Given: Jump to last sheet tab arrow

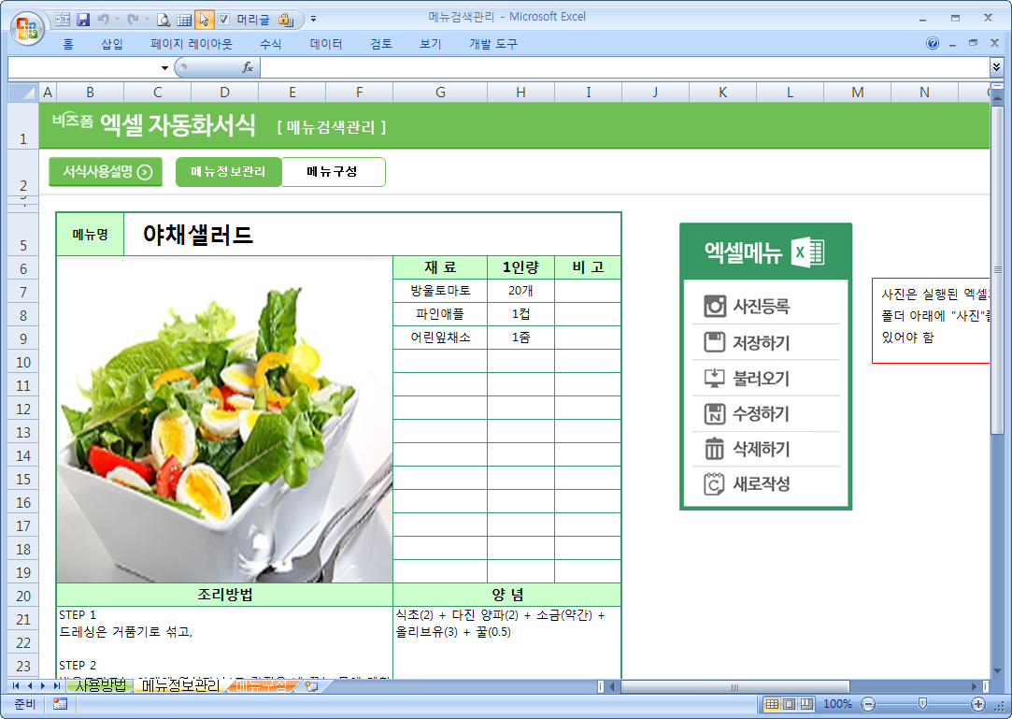Looking at the screenshot, I should click(x=57, y=686).
